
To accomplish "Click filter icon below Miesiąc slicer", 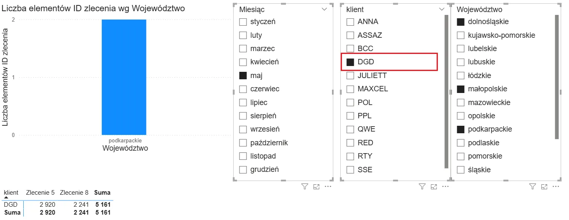I will coord(305,187).
